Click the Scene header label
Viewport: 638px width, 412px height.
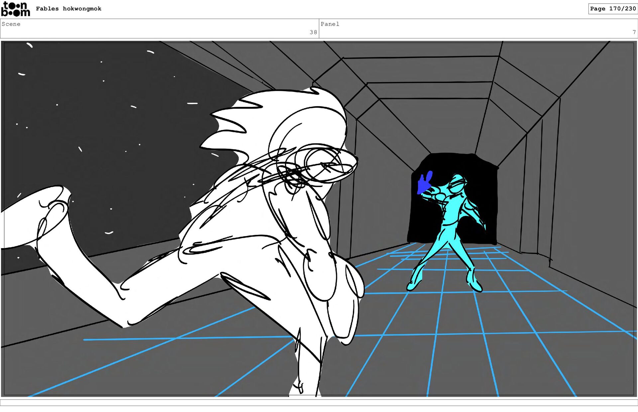coord(11,24)
